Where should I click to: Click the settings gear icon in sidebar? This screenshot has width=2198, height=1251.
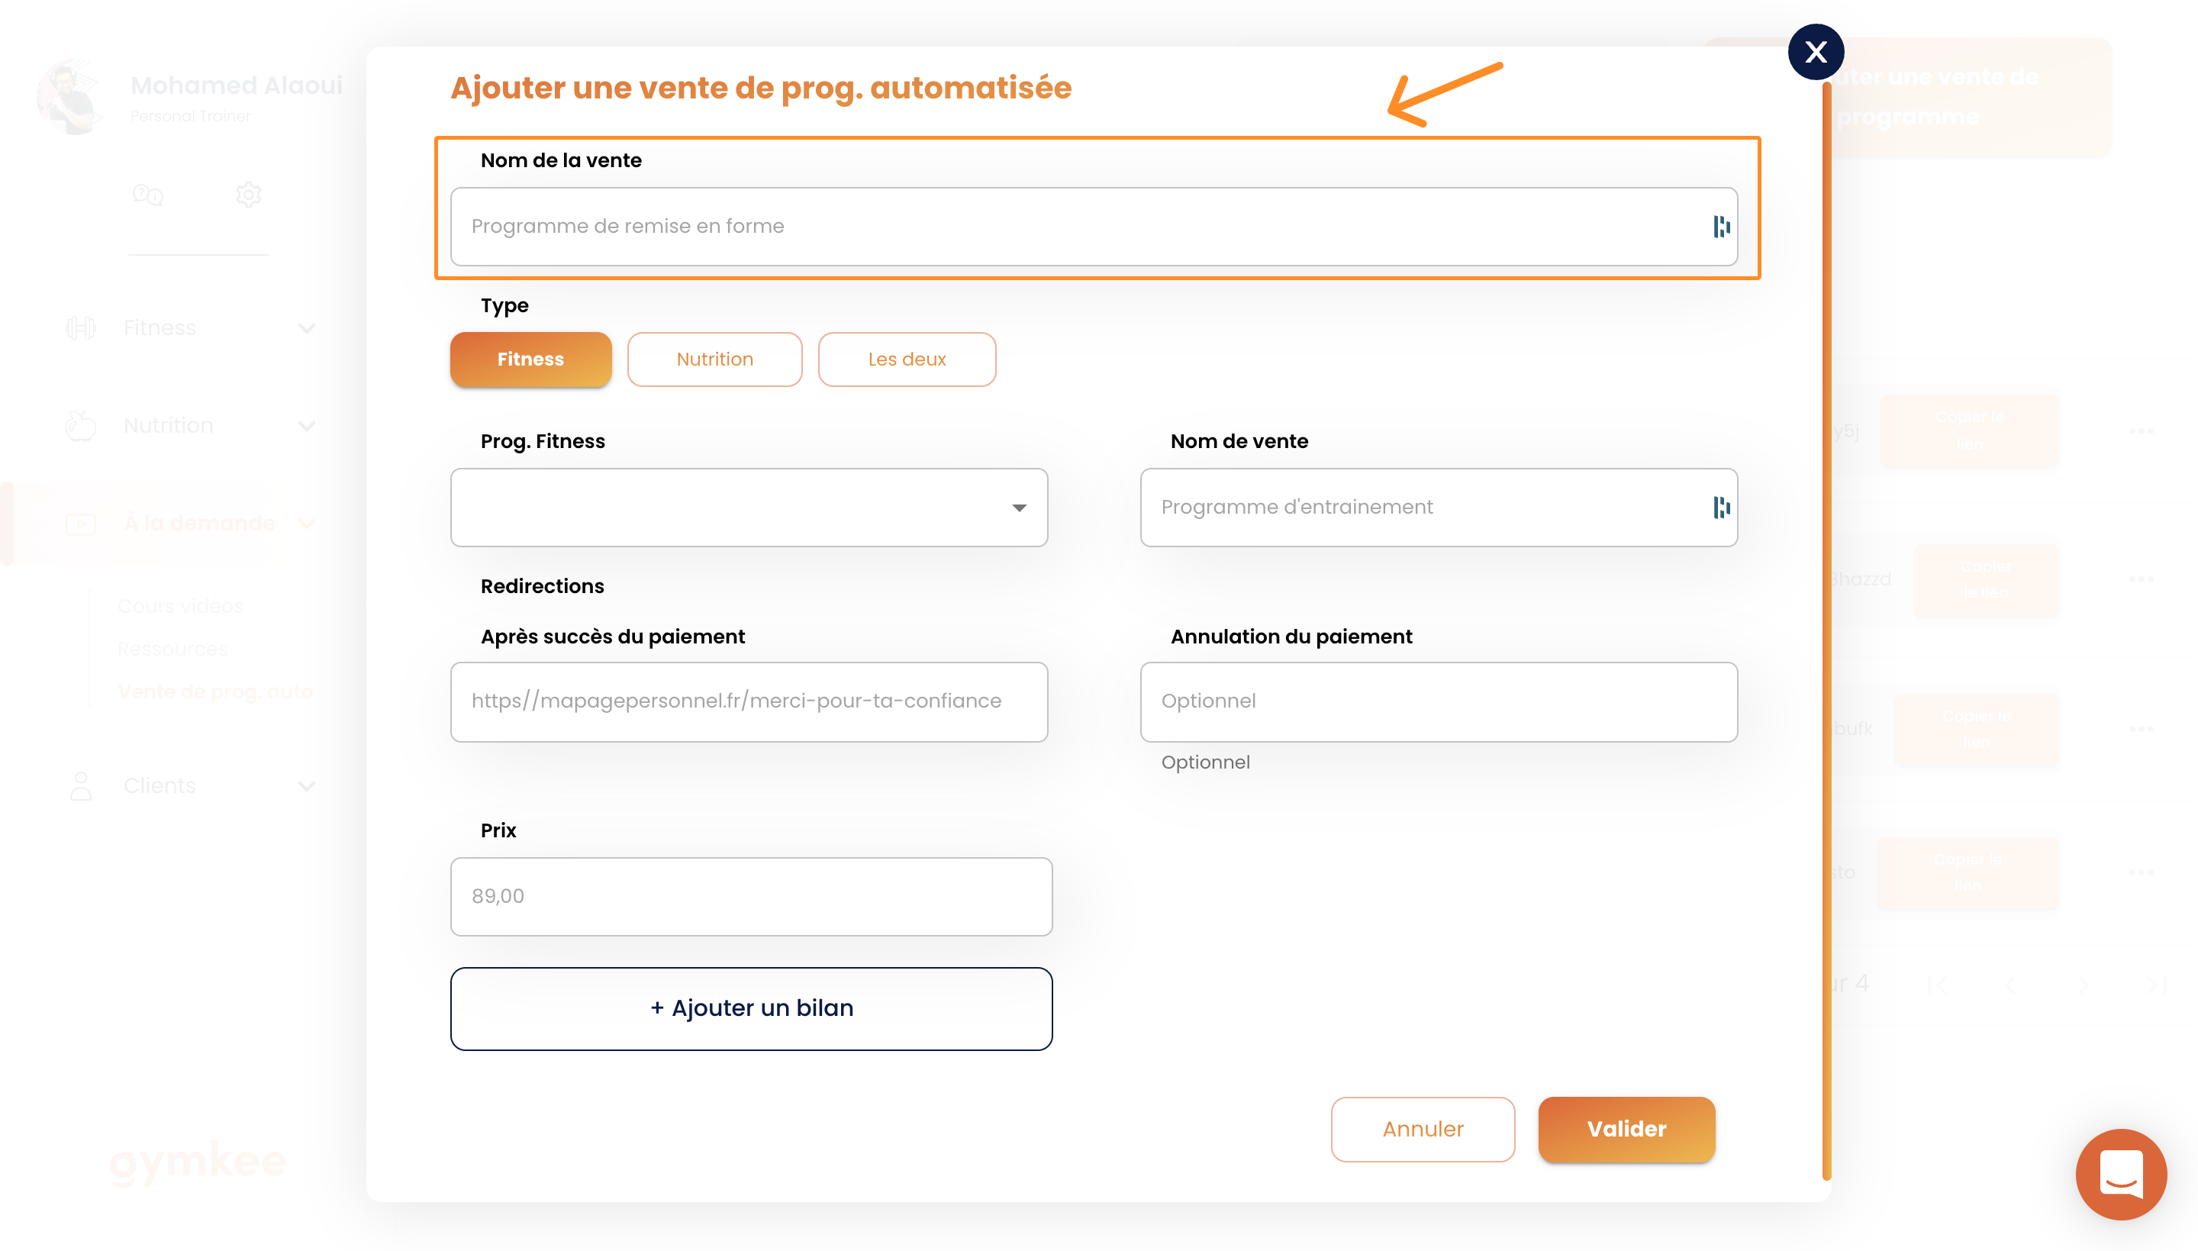pos(248,195)
